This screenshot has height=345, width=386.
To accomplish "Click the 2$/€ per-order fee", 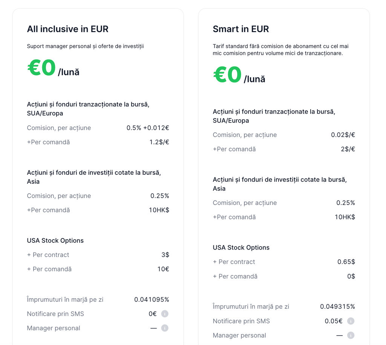I will click(x=348, y=149).
